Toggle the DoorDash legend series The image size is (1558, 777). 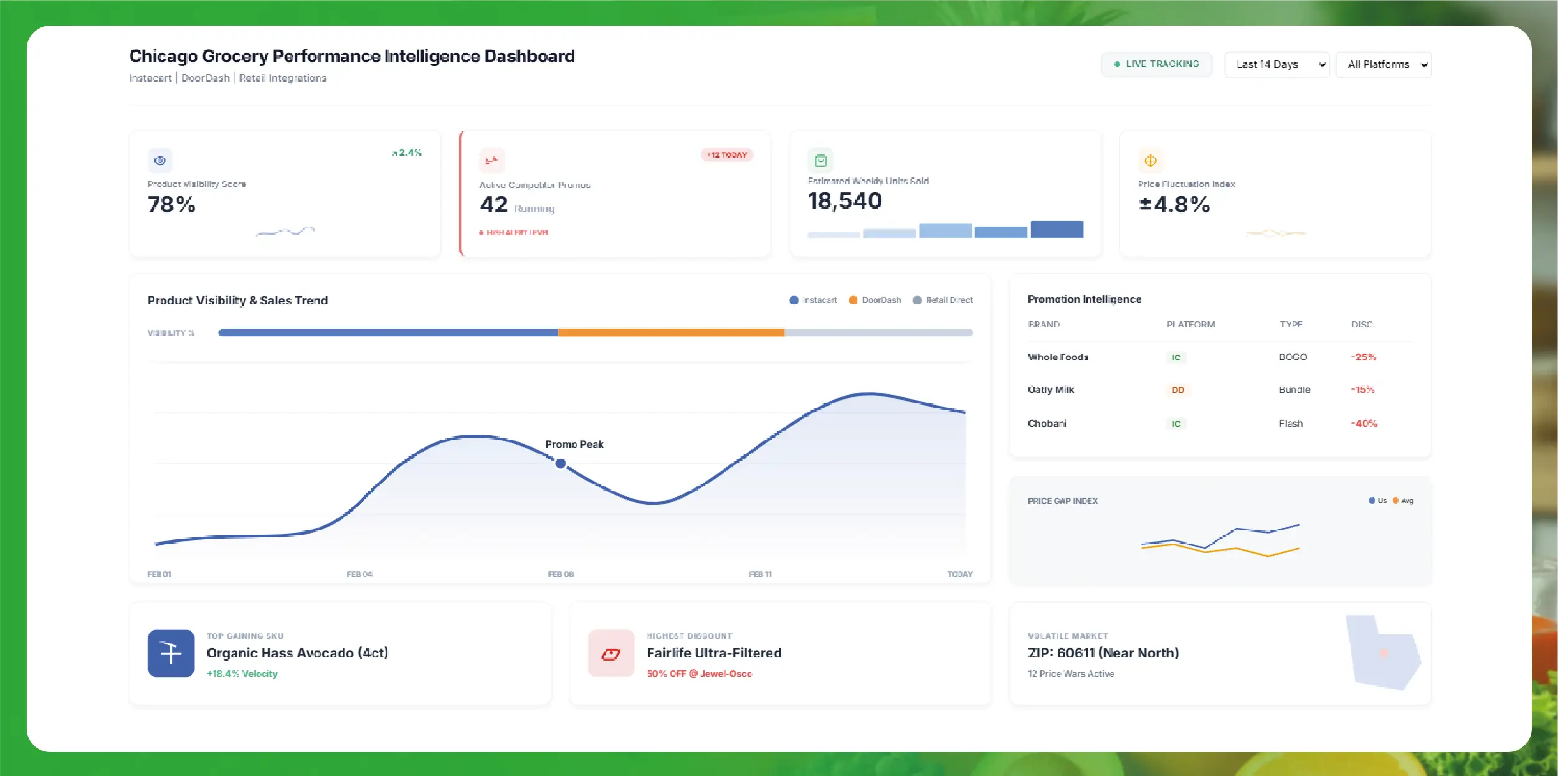click(x=875, y=300)
